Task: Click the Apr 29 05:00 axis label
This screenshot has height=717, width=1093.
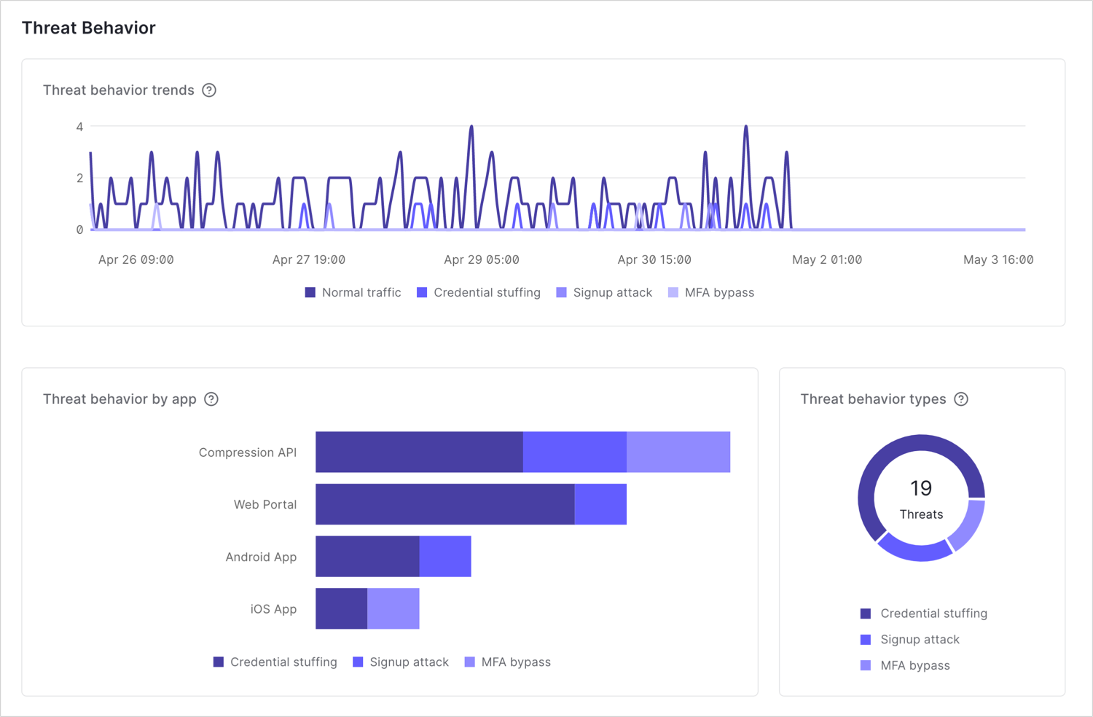Action: coord(482,259)
